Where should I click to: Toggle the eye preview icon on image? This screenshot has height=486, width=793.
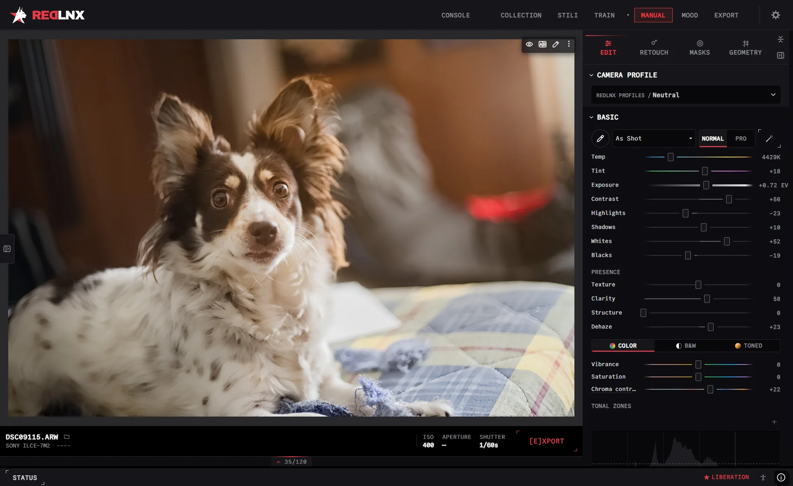coord(529,44)
